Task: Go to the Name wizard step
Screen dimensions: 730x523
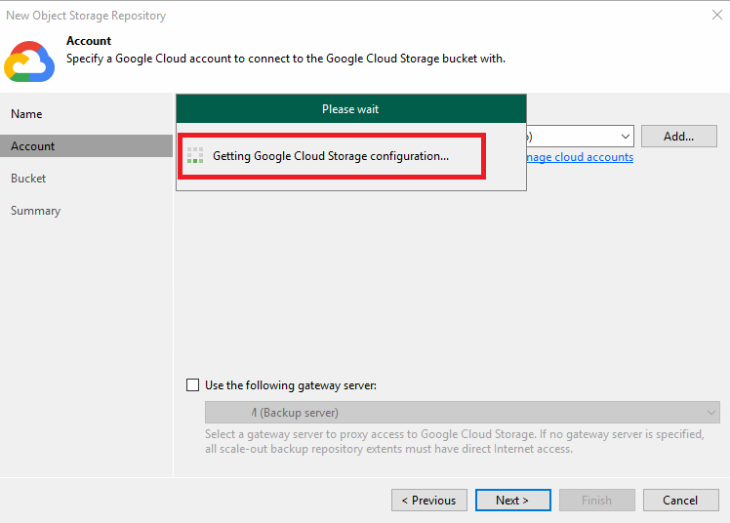Action: point(26,114)
